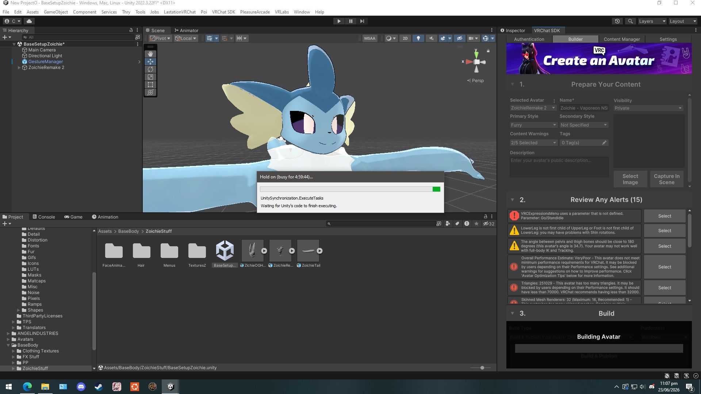
Task: Open the Primary Style Furry dropdown
Action: [x=533, y=125]
